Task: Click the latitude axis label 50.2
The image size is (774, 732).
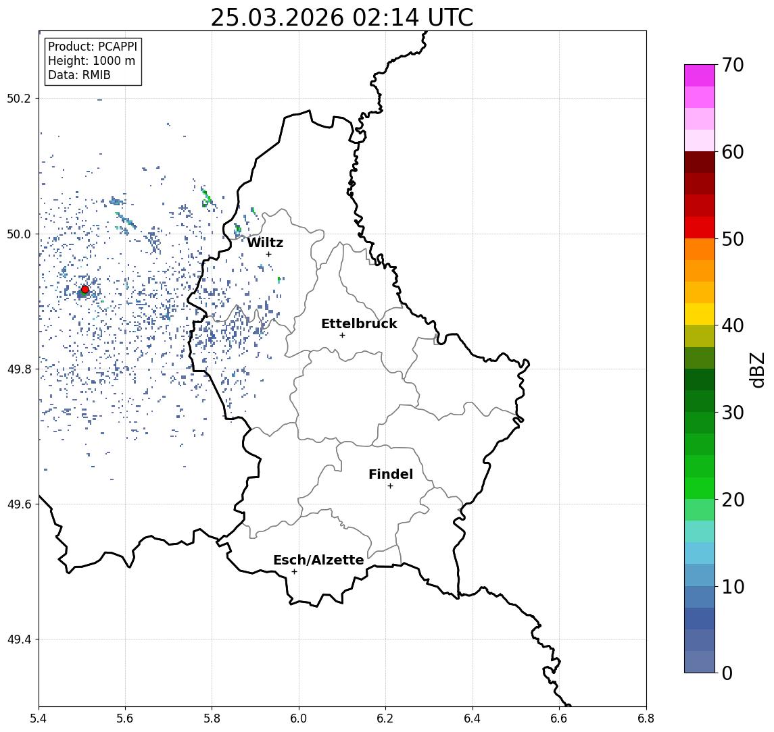Action: click(x=19, y=98)
